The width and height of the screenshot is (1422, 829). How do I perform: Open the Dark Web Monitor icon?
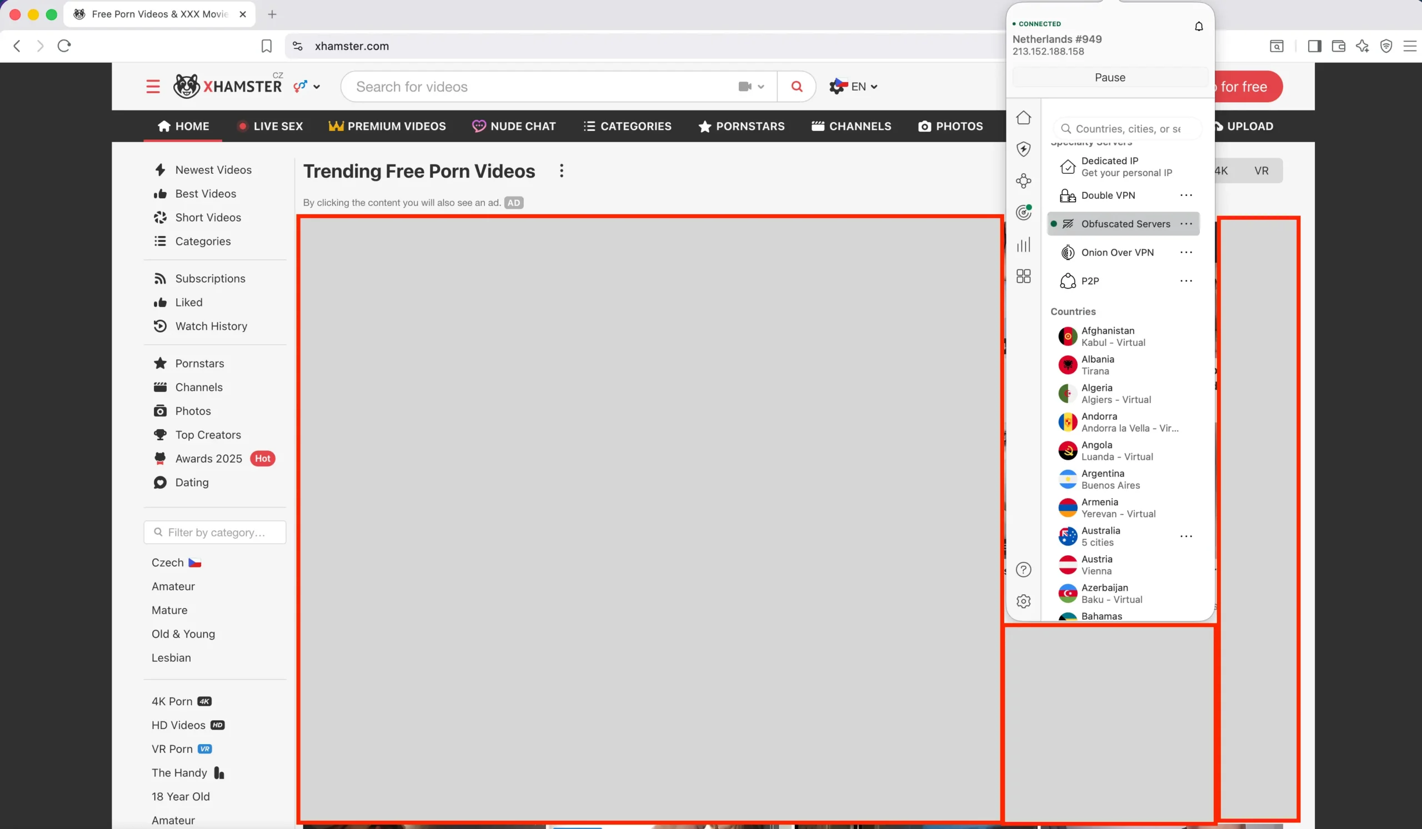1023,213
